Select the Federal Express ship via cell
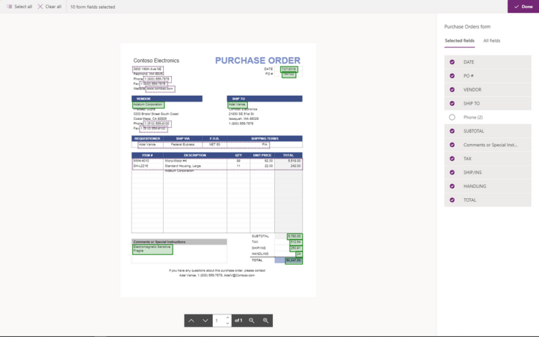 [x=183, y=145]
